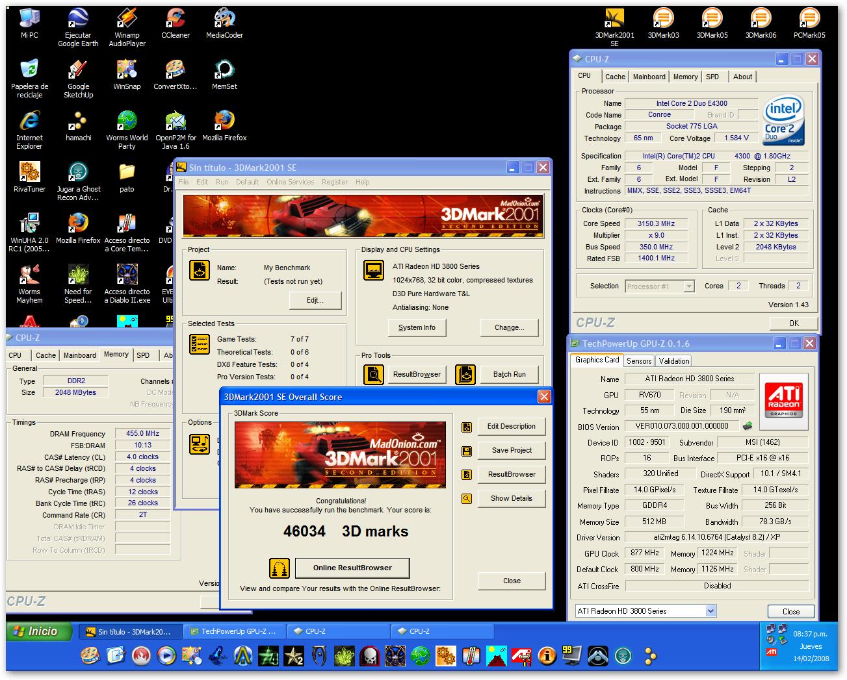Viewport: 847px width, 680px height.
Task: Open MediaCoder desktop icon
Action: coord(224,23)
